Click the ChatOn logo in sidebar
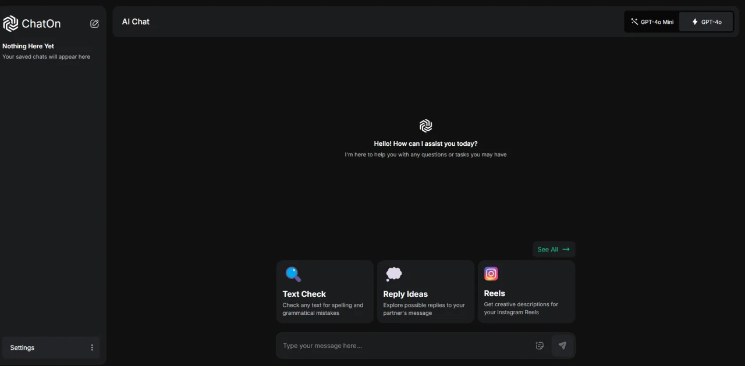 31,23
